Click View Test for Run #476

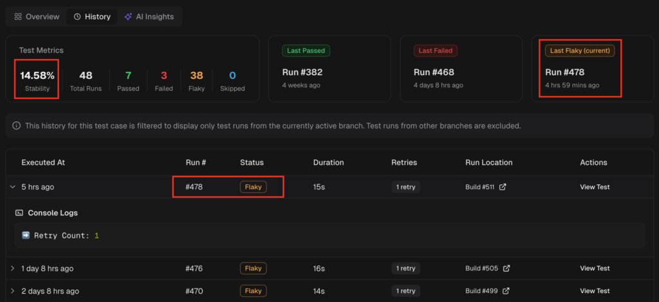tap(595, 269)
